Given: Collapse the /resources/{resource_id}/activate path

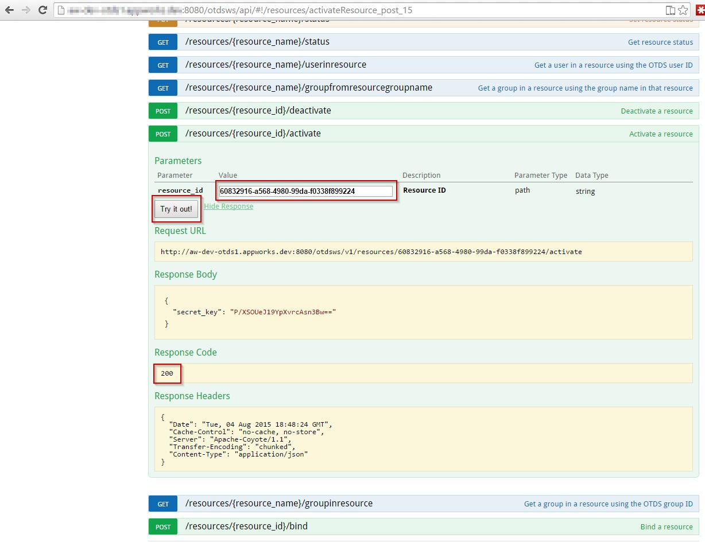Looking at the screenshot, I should (253, 134).
